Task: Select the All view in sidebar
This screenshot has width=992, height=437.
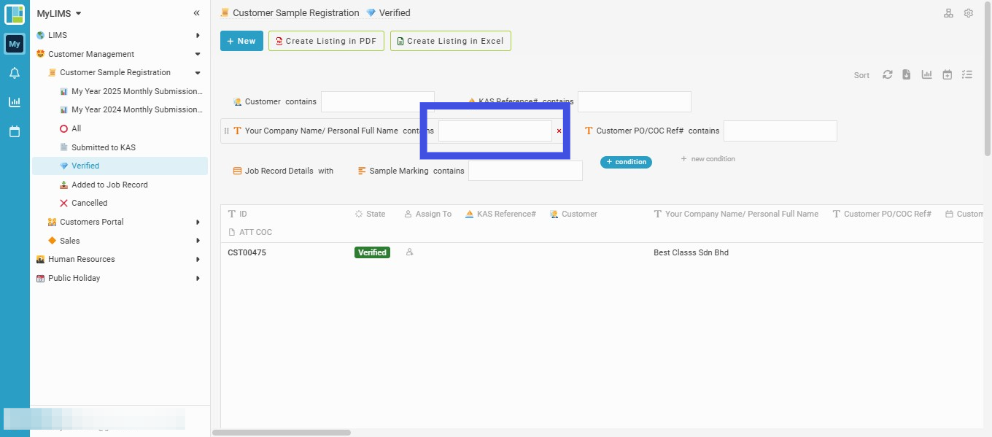Action: click(x=77, y=128)
